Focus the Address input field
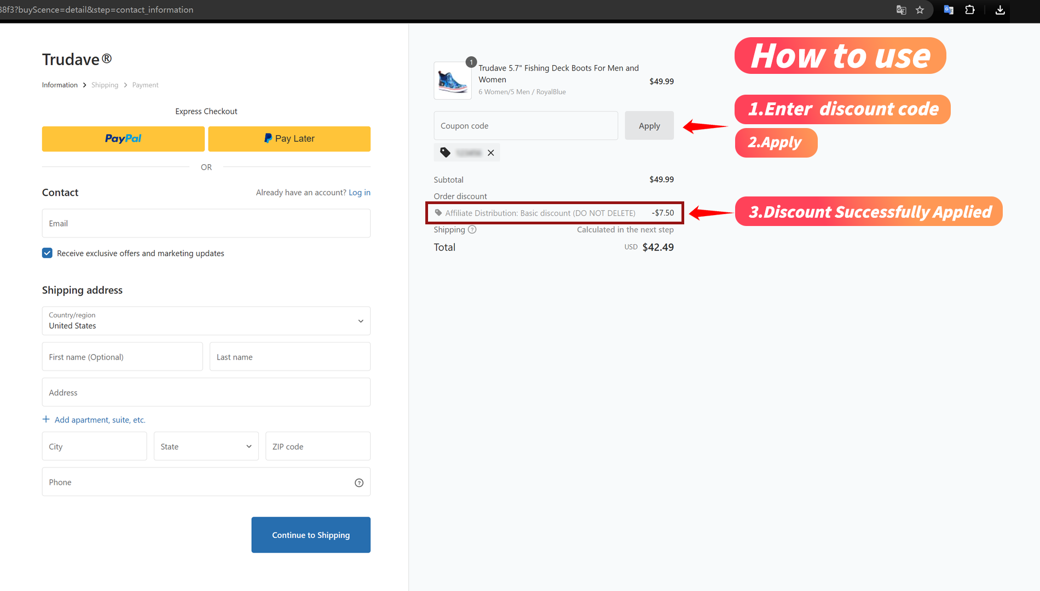1040x591 pixels. click(x=206, y=392)
